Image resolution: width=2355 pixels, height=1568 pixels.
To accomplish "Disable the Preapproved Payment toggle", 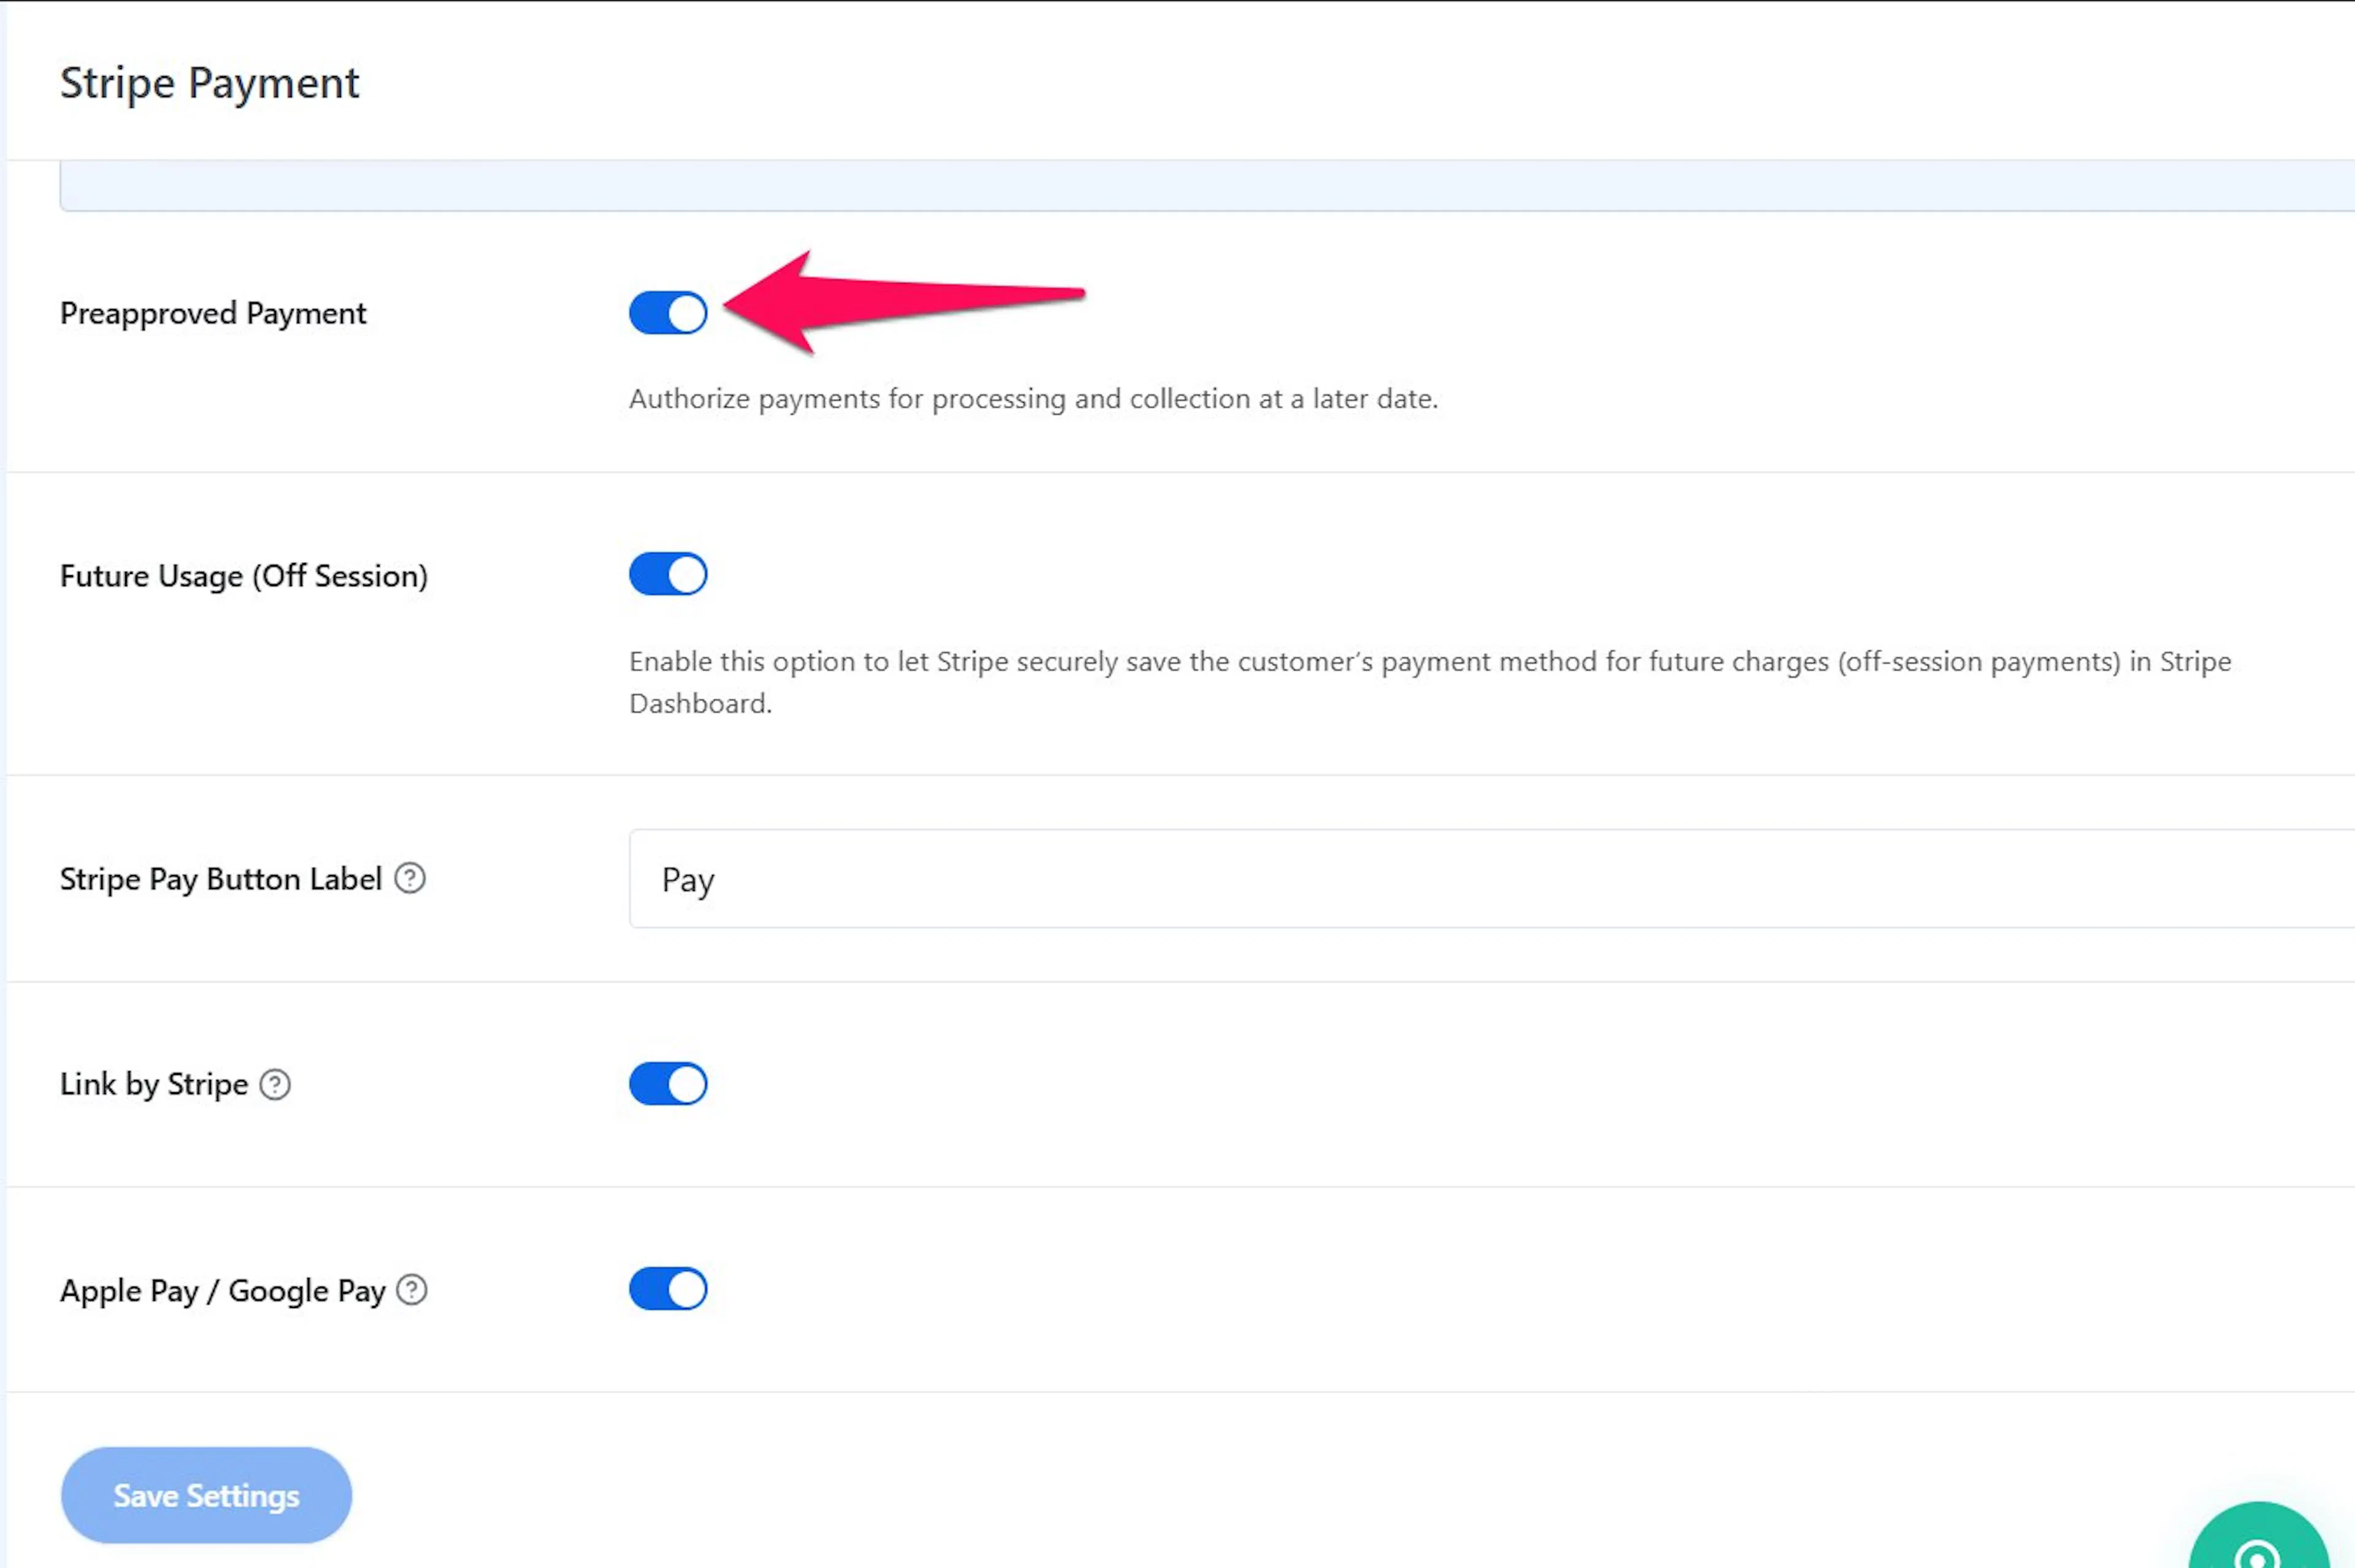I will 668,313.
